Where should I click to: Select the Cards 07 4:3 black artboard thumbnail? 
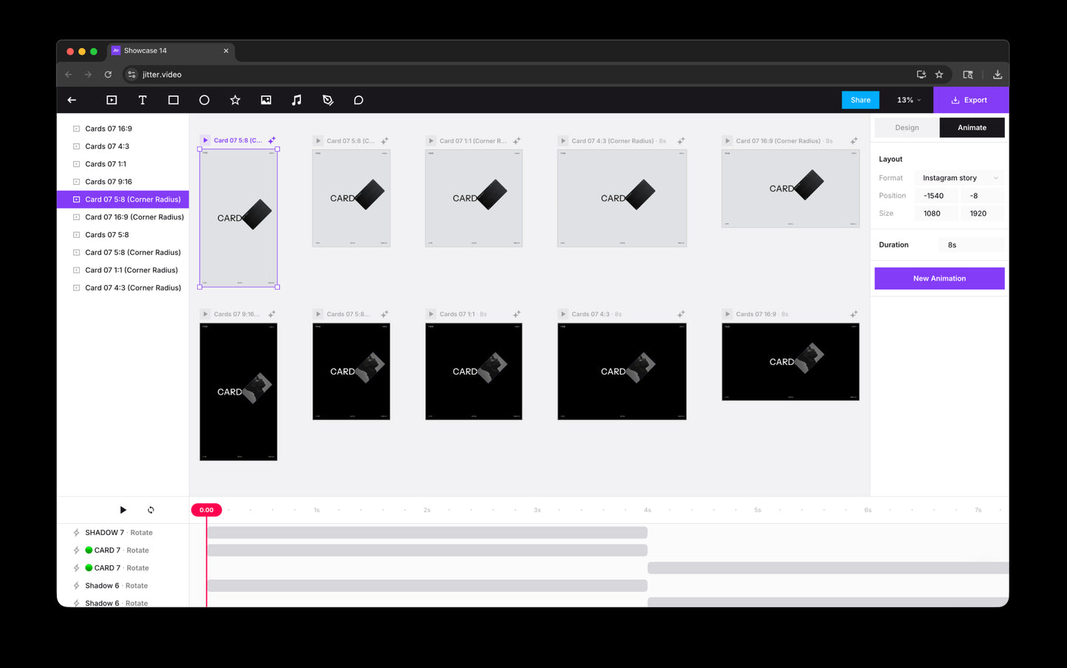(622, 371)
